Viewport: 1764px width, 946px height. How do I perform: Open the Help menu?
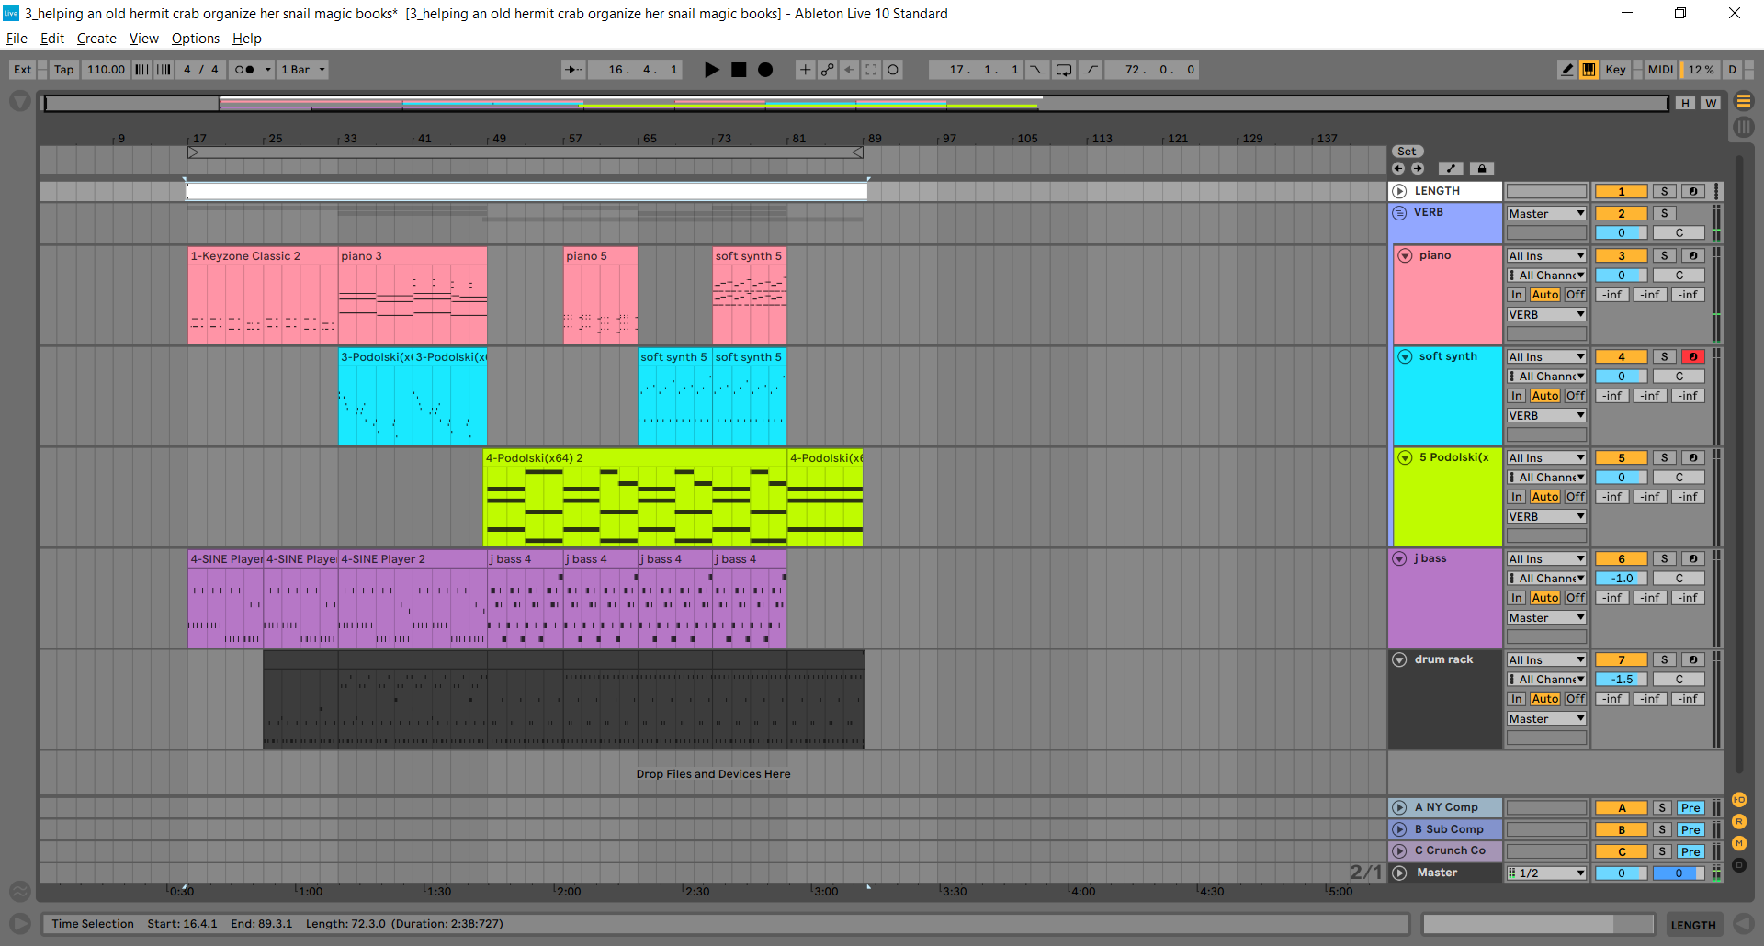coord(247,39)
